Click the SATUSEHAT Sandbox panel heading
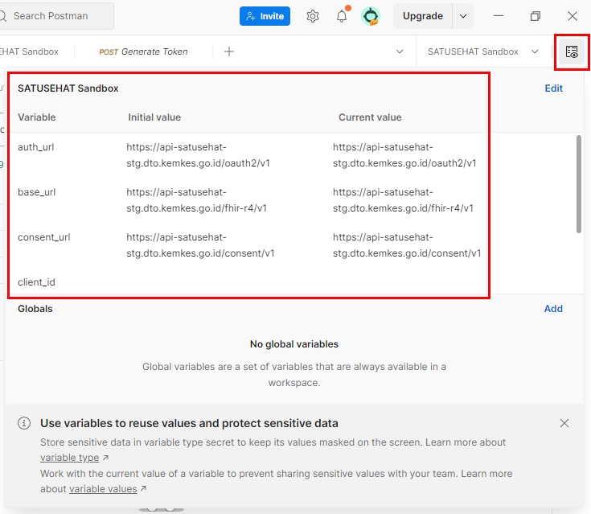 68,88
